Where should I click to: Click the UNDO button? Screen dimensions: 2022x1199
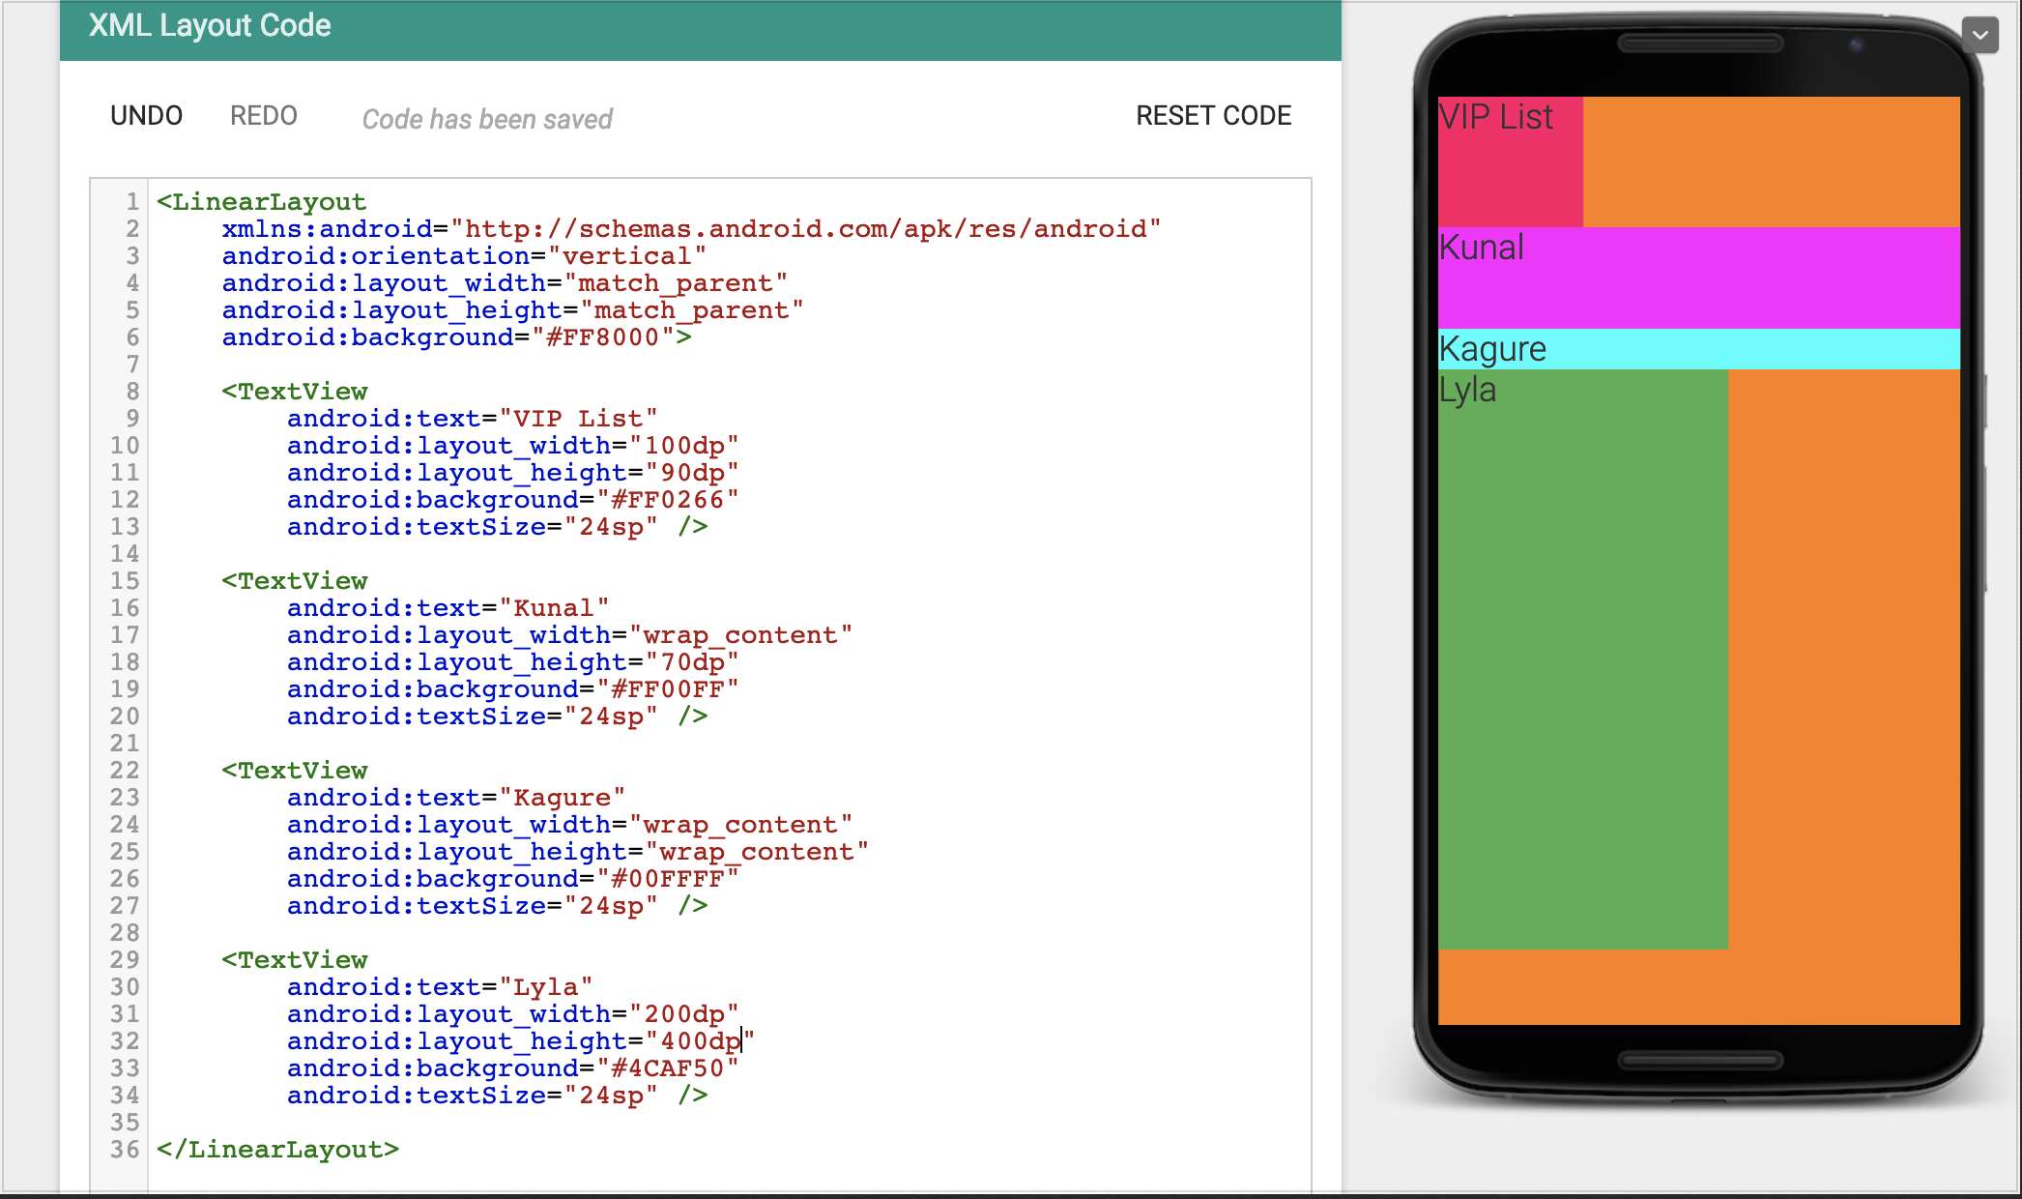coord(146,116)
